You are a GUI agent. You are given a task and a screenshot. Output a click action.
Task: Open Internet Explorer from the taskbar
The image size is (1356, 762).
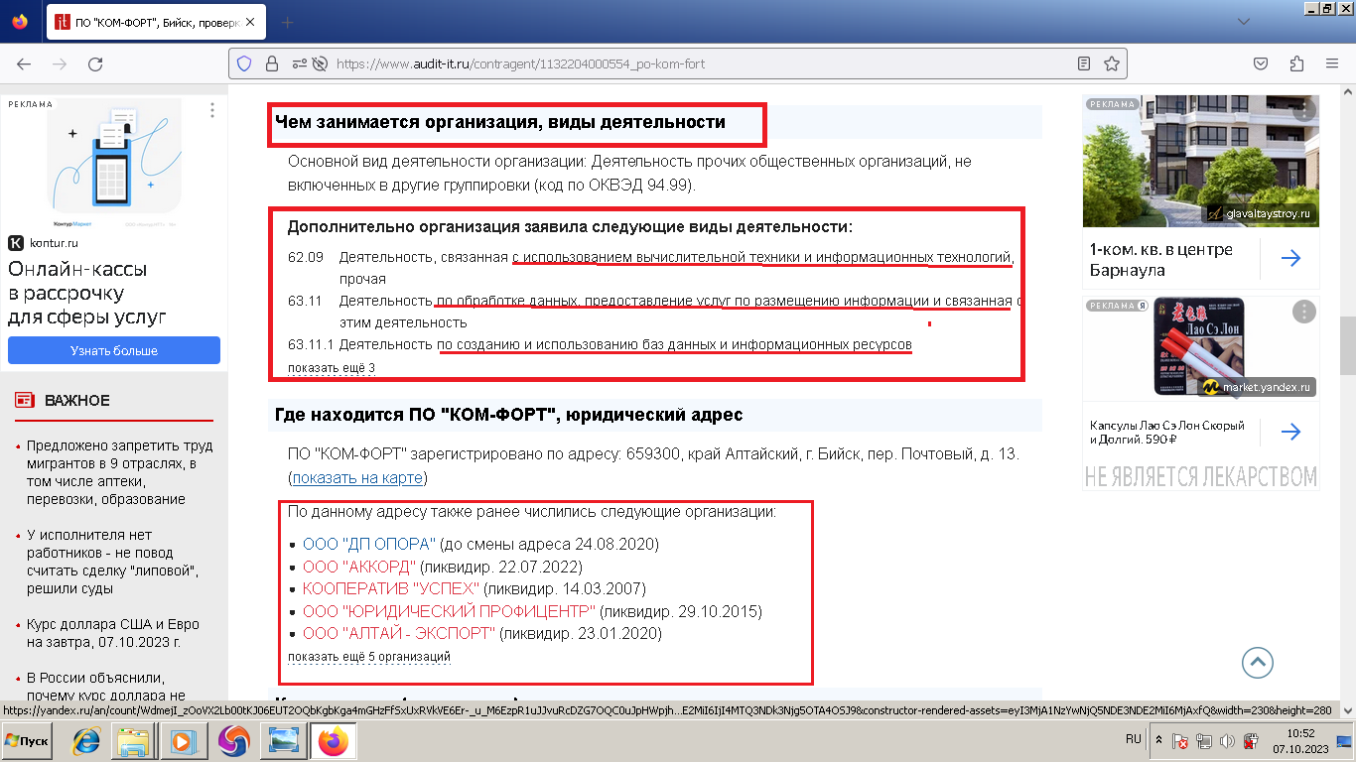86,740
